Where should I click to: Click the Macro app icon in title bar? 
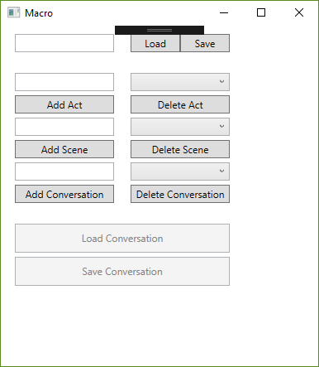click(13, 12)
